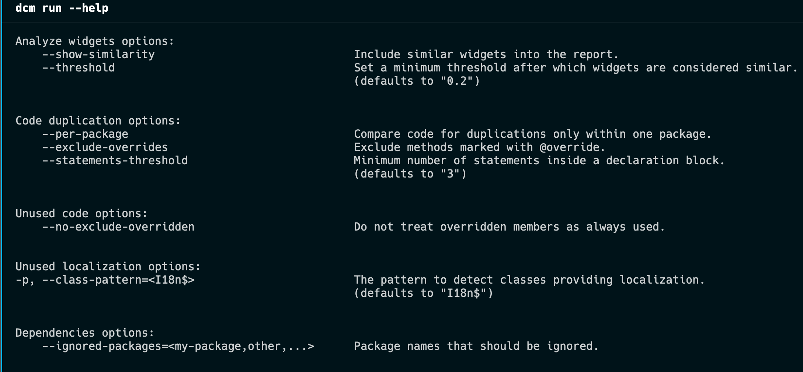
Task: Click the '(defaults to "I18n$")' text
Action: 424,293
